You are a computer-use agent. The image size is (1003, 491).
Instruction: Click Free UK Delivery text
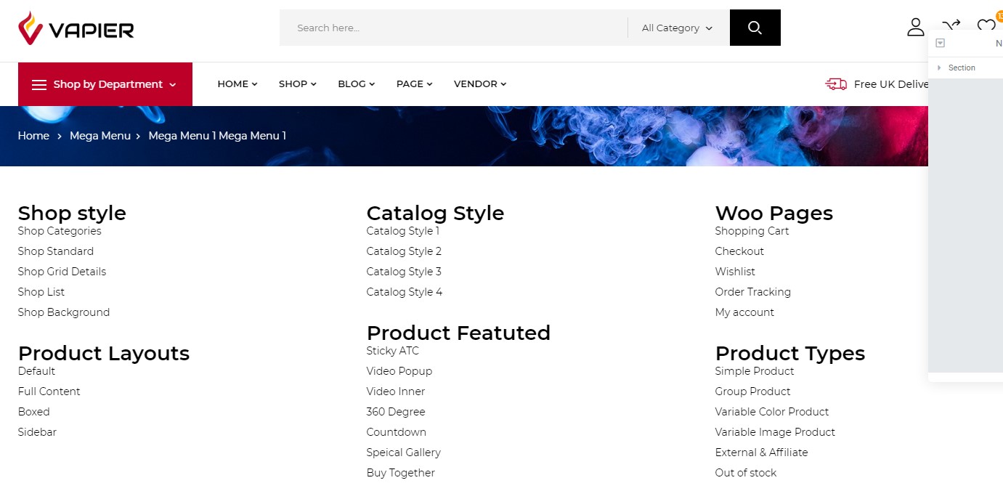point(891,84)
